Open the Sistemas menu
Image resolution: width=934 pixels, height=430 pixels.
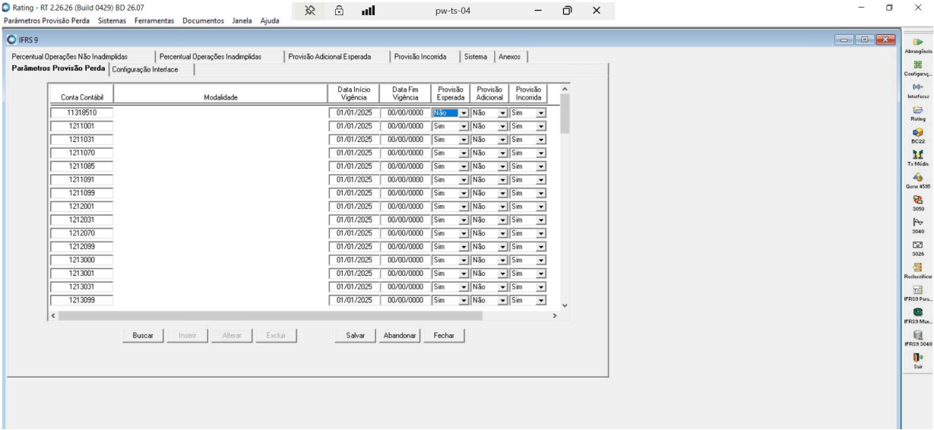pyautogui.click(x=113, y=21)
